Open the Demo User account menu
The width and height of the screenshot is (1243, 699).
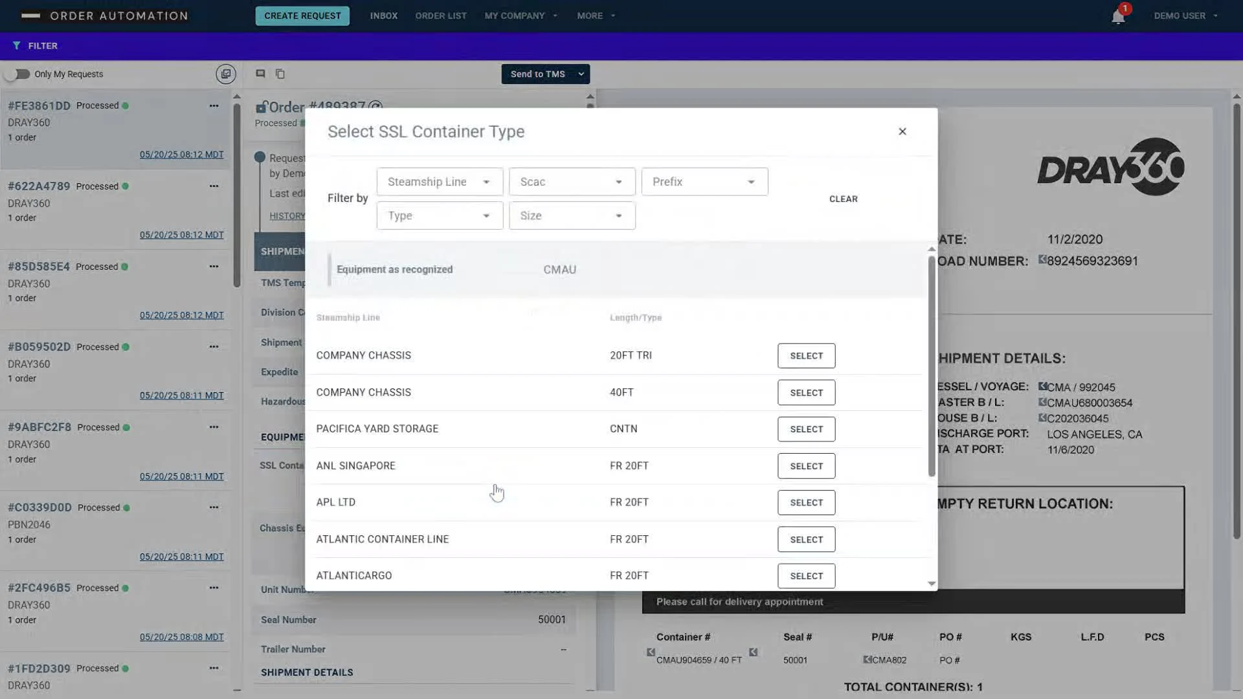point(1186,16)
